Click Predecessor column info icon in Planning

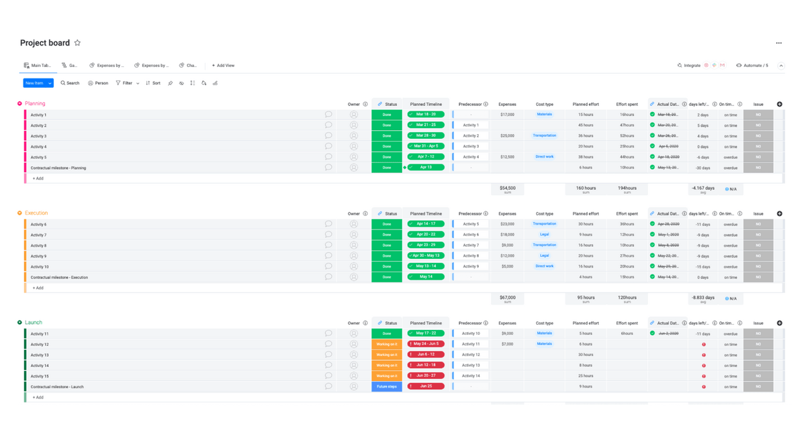click(486, 104)
